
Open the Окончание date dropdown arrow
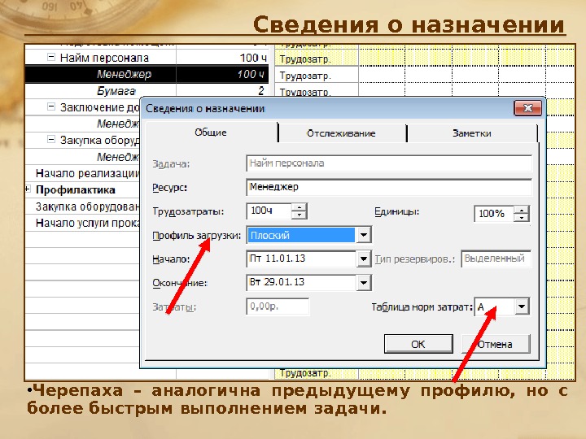coord(363,283)
